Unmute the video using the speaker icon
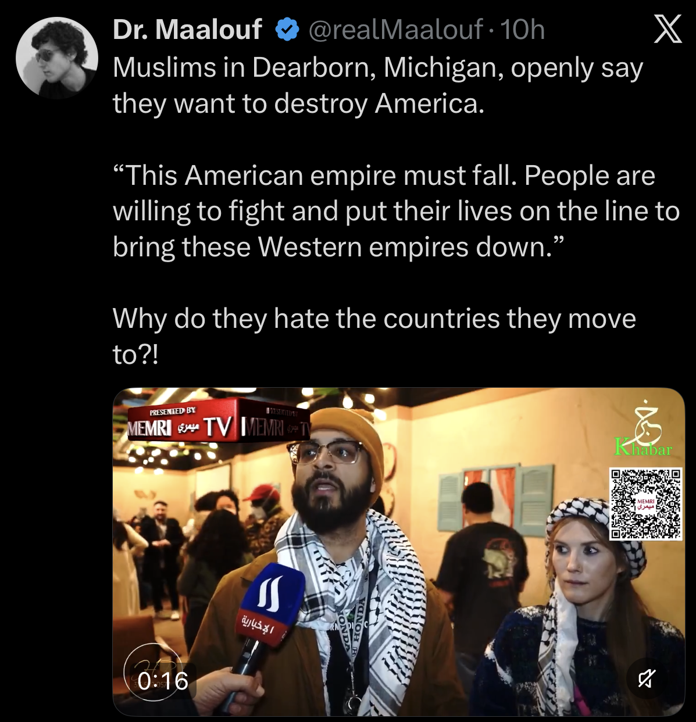The height and width of the screenshot is (722, 696). pos(647,678)
